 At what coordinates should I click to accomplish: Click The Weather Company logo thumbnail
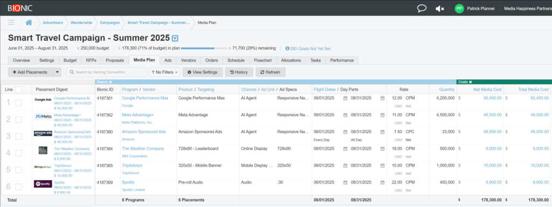[43, 150]
